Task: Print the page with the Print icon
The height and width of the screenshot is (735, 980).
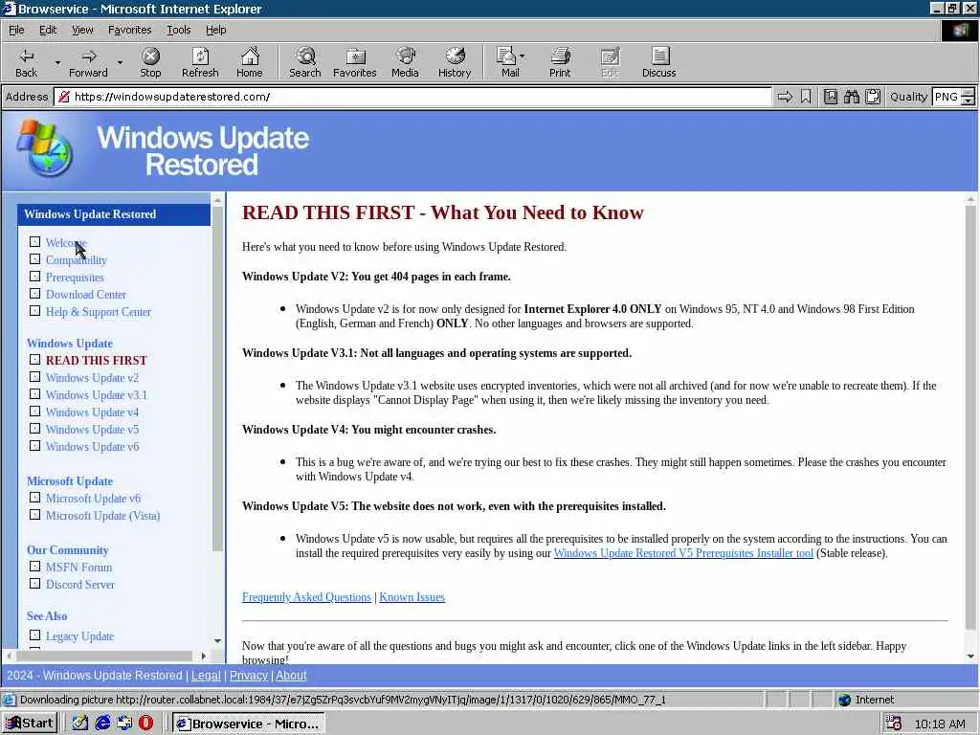Action: (560, 62)
